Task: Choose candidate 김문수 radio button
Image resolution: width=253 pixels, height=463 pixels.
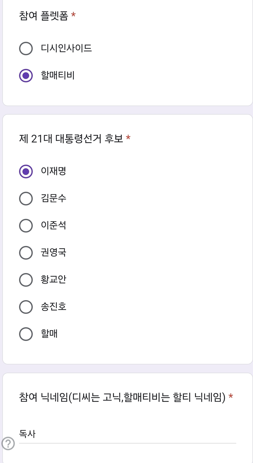Action: tap(26, 198)
